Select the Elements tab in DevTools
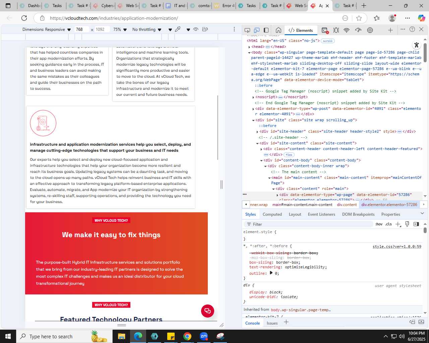Viewport: 429px width, 343px height. pos(301,30)
